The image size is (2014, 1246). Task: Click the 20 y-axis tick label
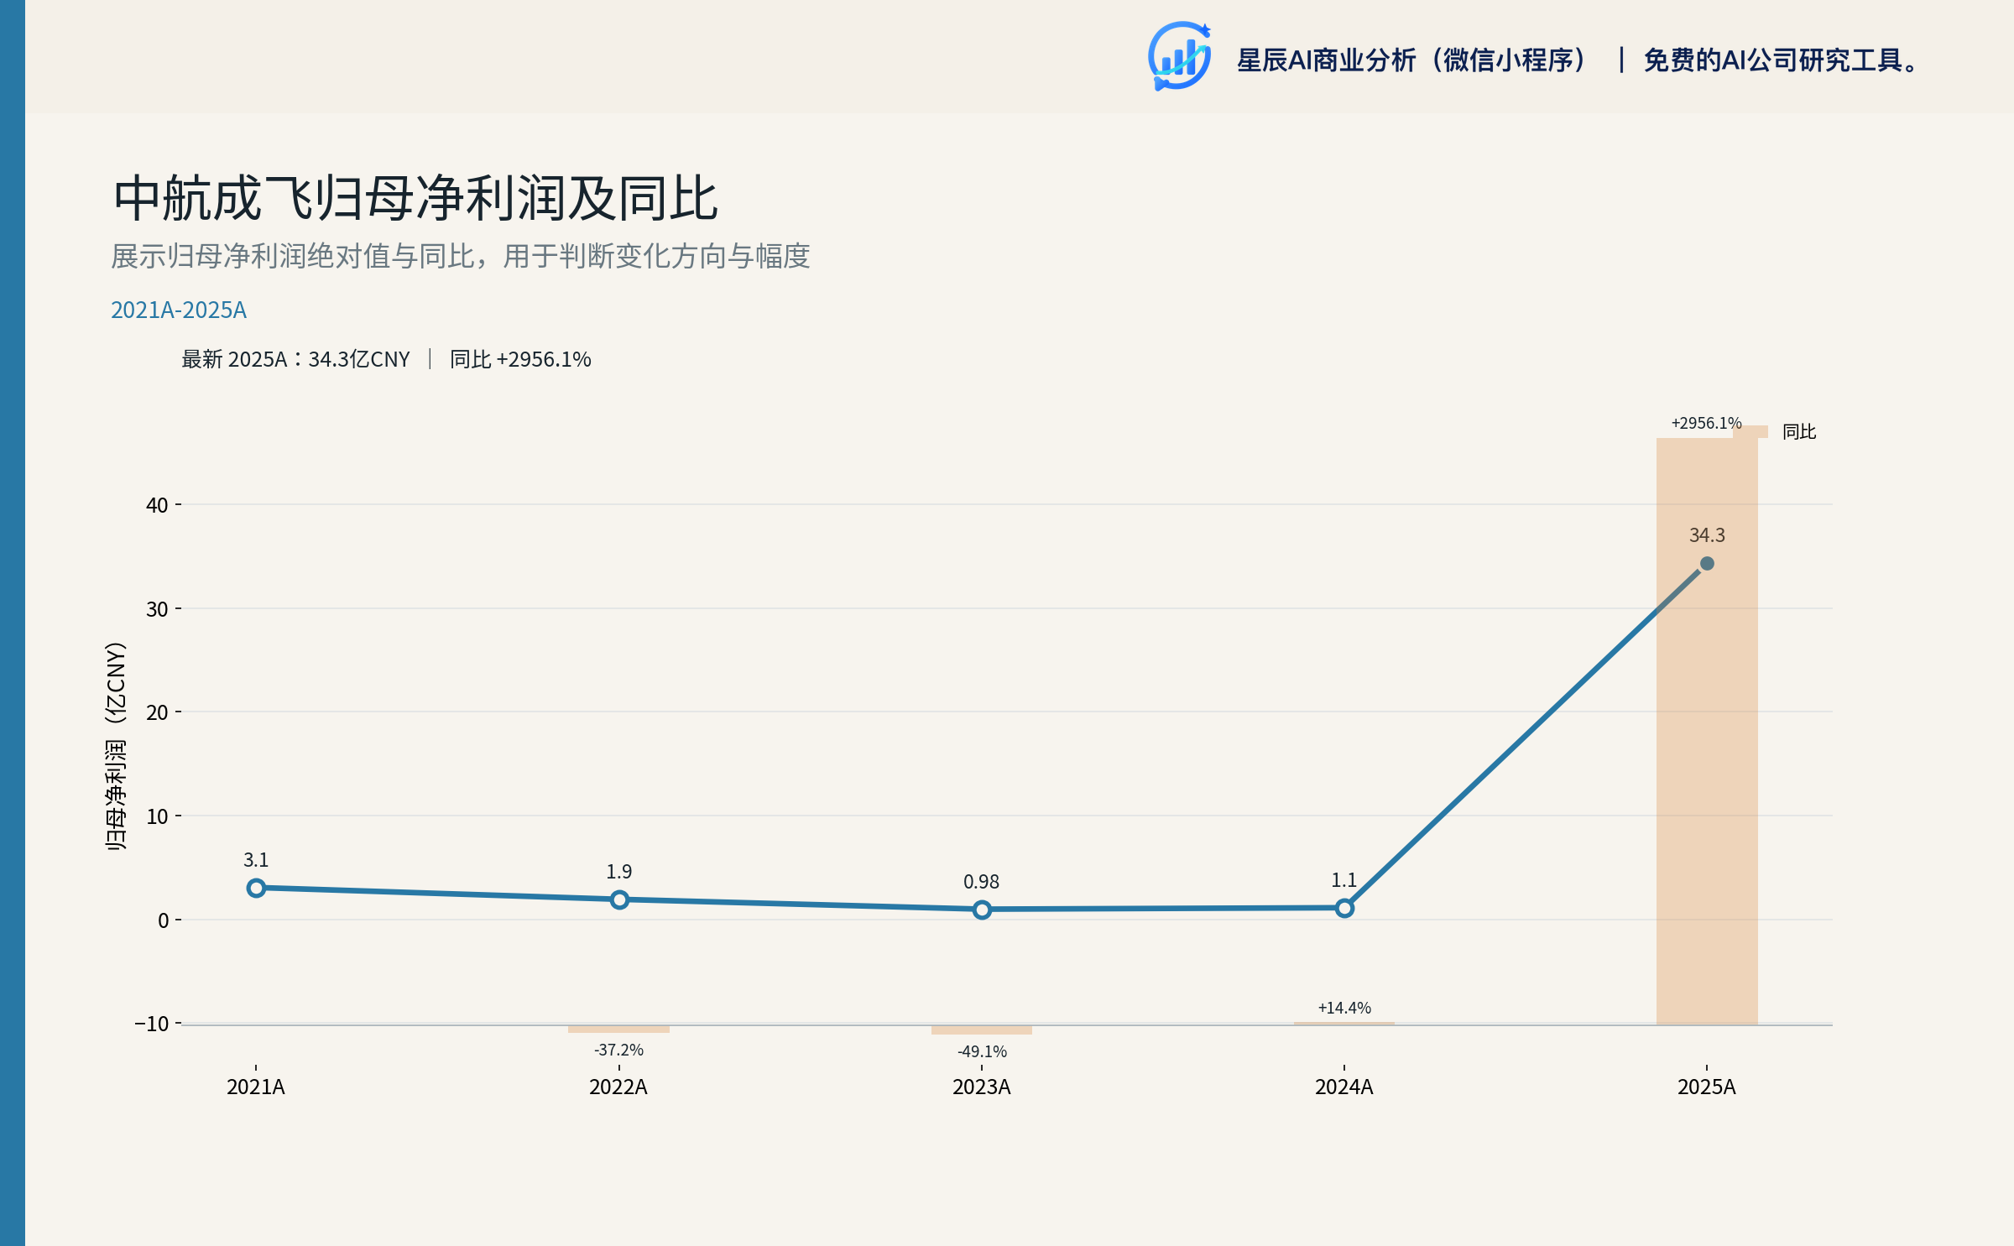pyautogui.click(x=157, y=712)
